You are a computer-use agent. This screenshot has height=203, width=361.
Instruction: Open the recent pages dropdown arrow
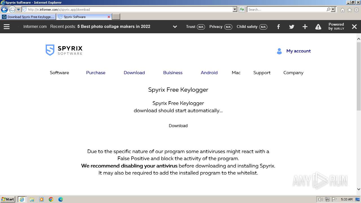pyautogui.click(x=19, y=10)
